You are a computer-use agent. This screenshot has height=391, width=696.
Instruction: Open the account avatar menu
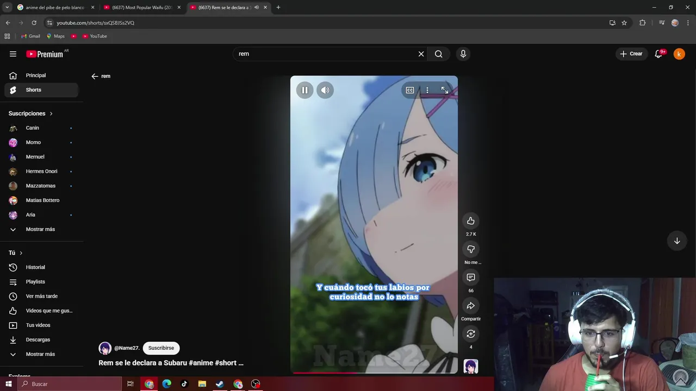tap(679, 54)
